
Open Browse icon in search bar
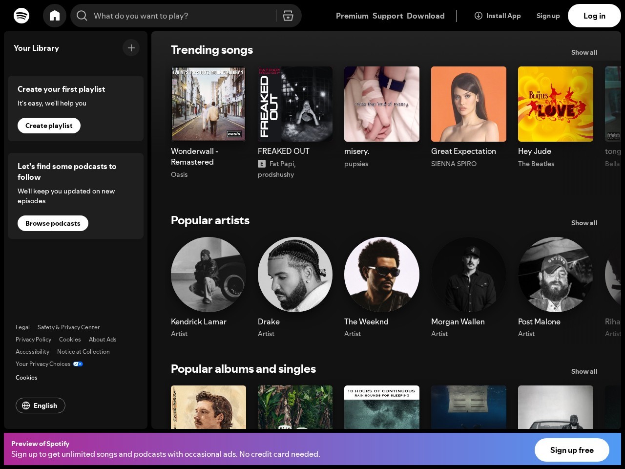(x=288, y=16)
